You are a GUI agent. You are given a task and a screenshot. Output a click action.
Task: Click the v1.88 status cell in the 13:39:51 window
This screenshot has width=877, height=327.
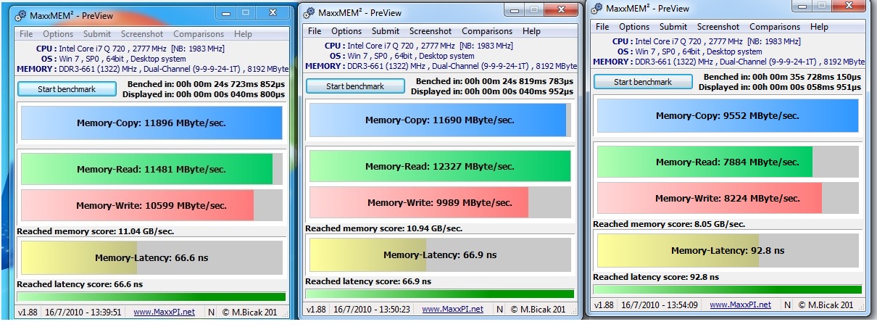[x=29, y=312]
